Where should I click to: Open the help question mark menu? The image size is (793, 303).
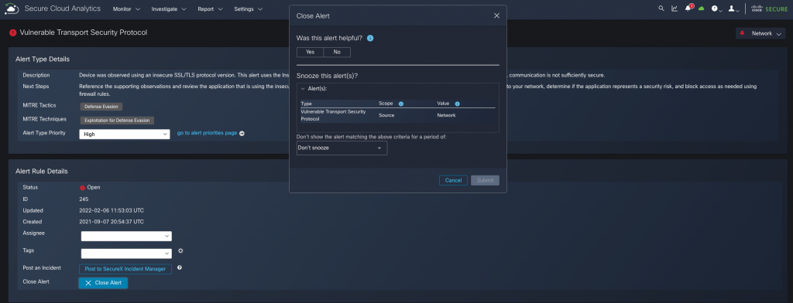pyautogui.click(x=717, y=9)
